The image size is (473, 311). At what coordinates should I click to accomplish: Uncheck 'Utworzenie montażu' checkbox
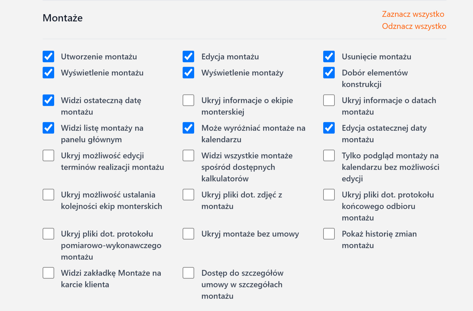pos(48,57)
